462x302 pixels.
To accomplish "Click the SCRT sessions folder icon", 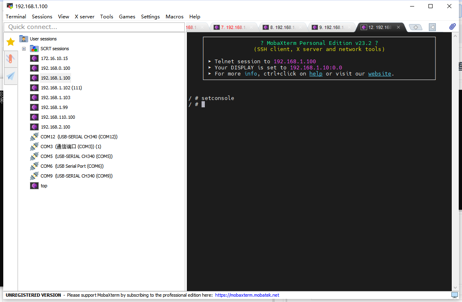I will pyautogui.click(x=34, y=49).
